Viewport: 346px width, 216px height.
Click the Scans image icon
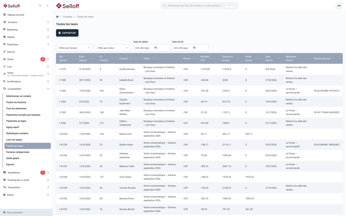4,59
